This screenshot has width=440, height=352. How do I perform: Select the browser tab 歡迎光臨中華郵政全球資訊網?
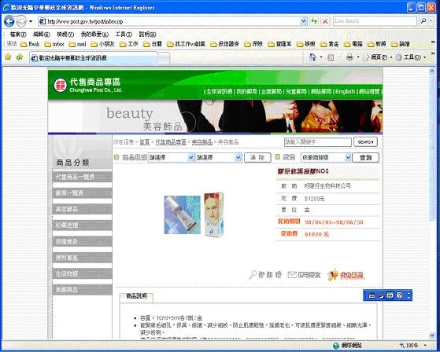[x=94, y=58]
